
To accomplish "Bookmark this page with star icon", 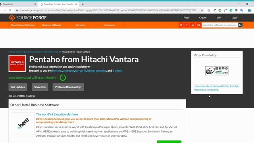I will 202,10.
